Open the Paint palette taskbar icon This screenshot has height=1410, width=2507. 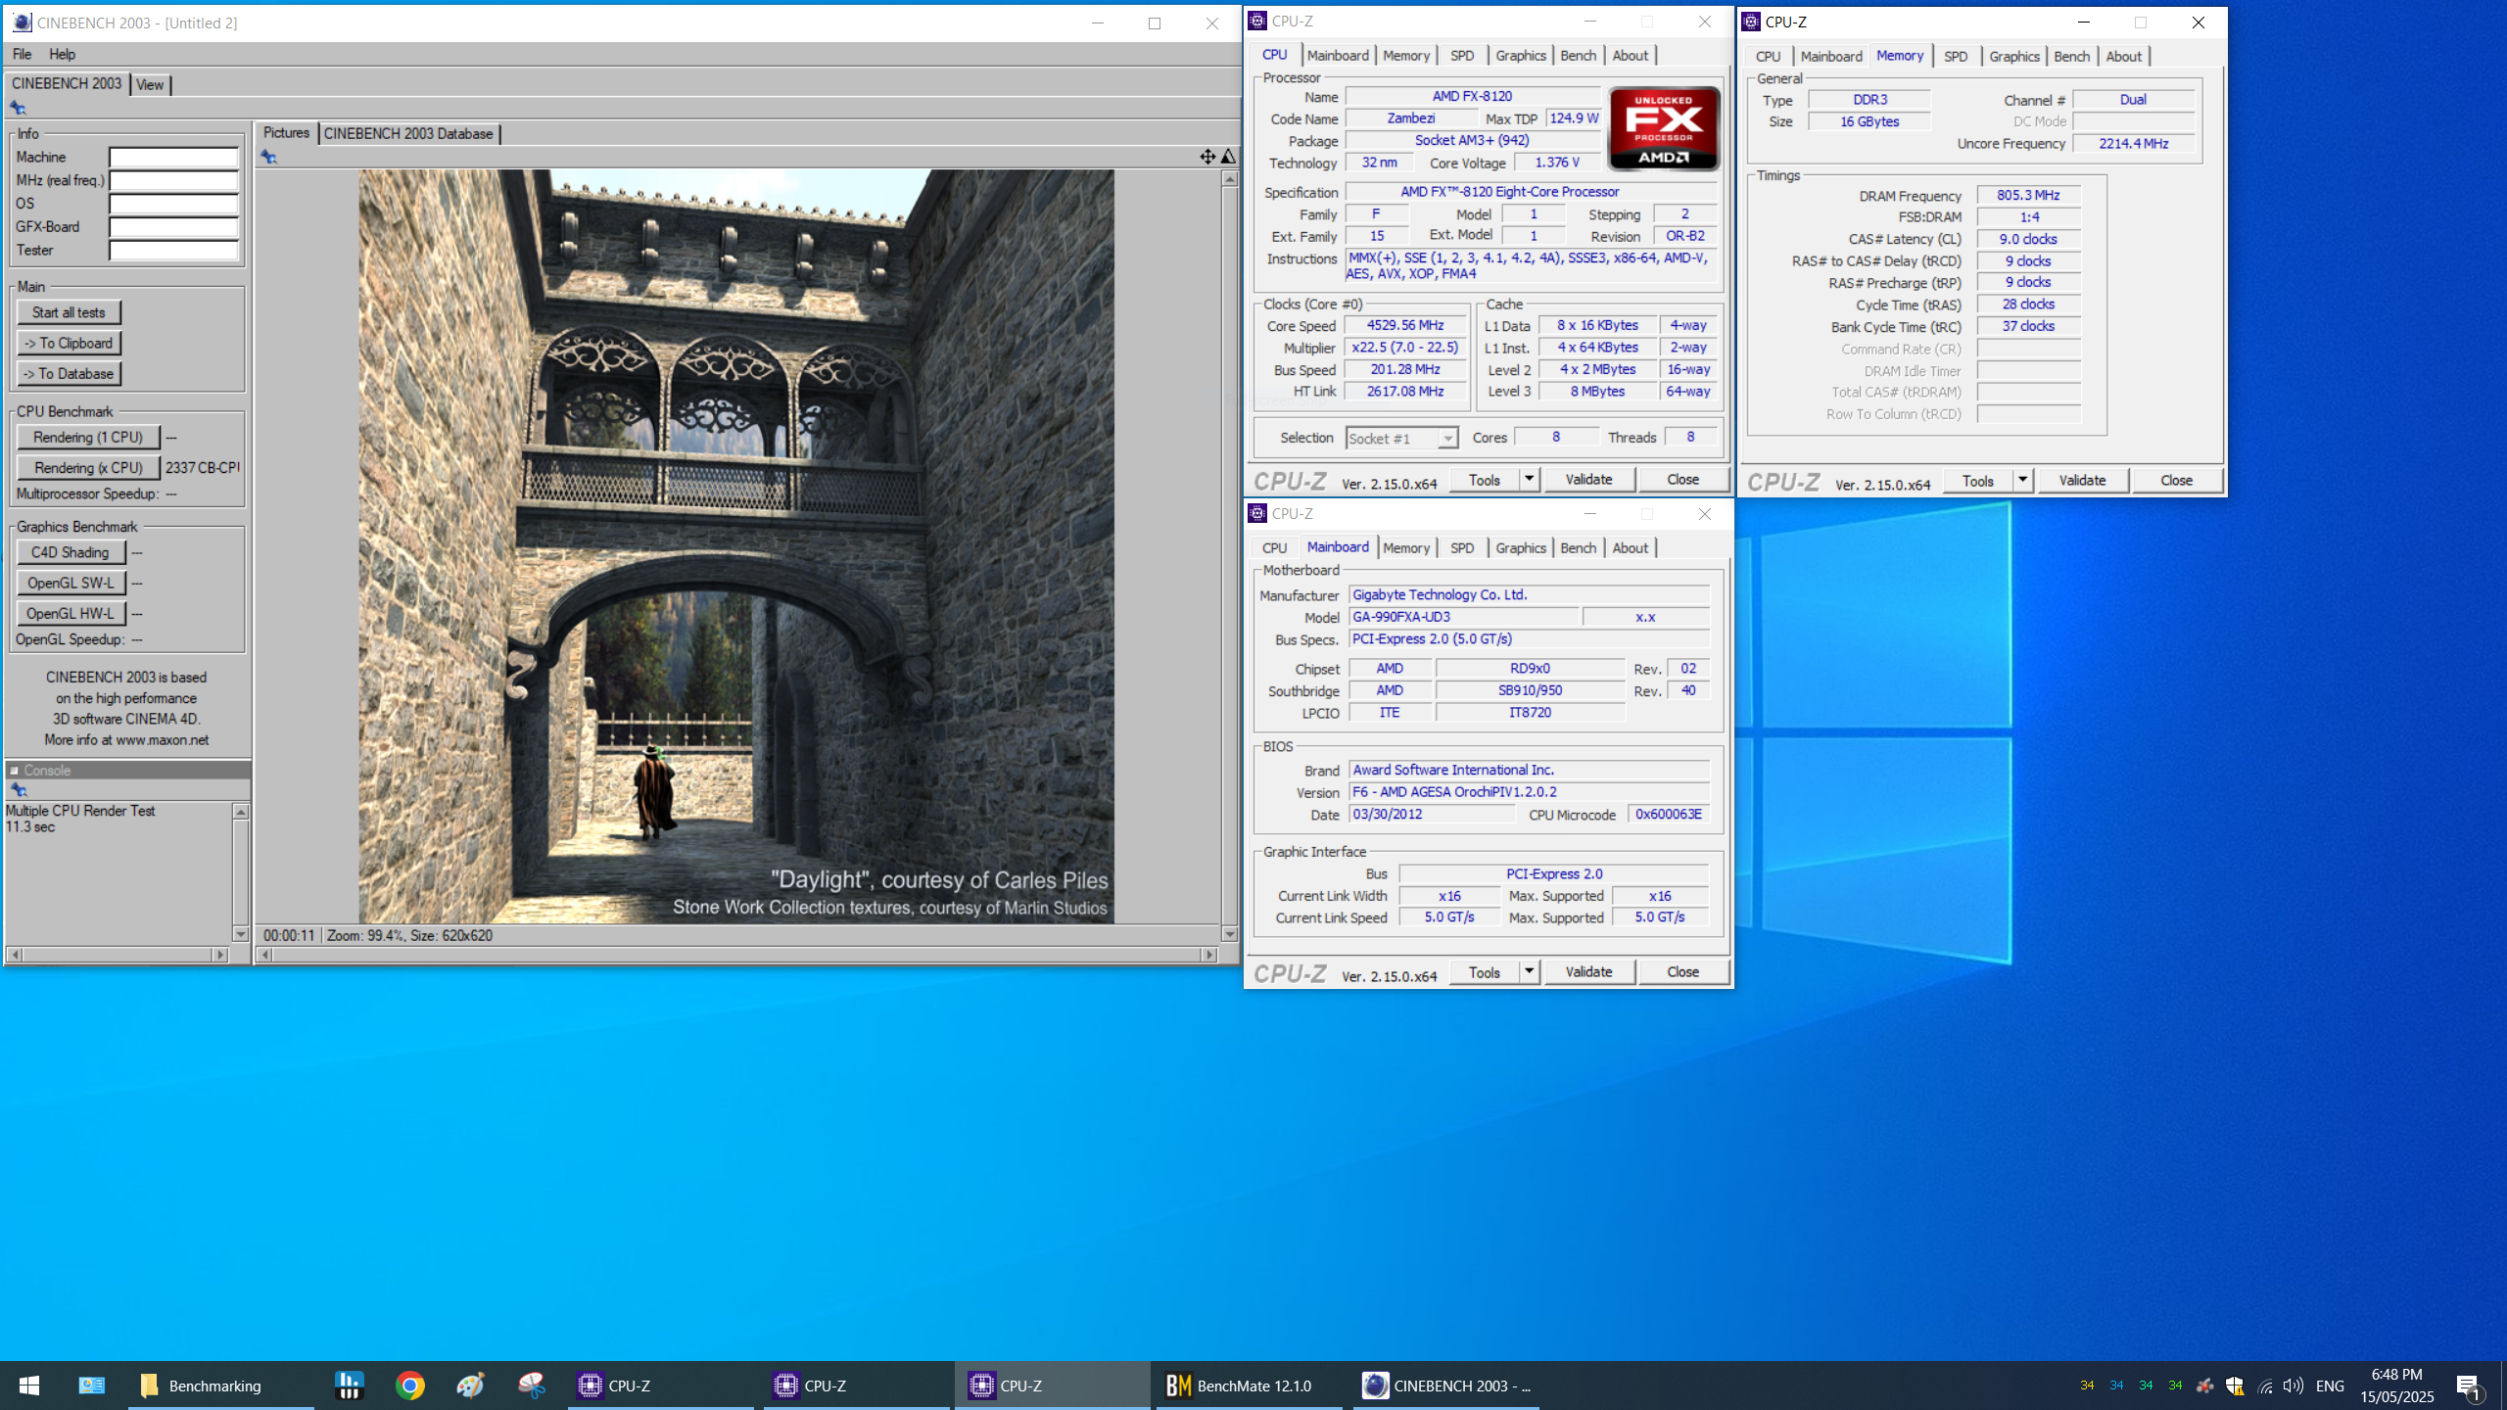[471, 1386]
